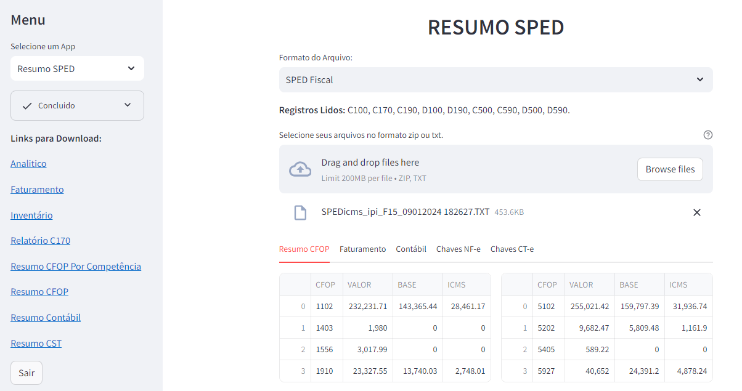742x391 pixels.
Task: Click the drag and drop upload area
Action: 496,169
